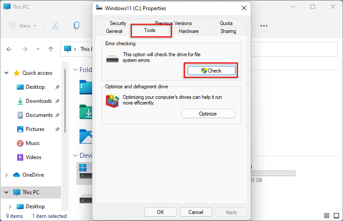Switch to the Tools tab
The height and width of the screenshot is (221, 343).
point(150,30)
